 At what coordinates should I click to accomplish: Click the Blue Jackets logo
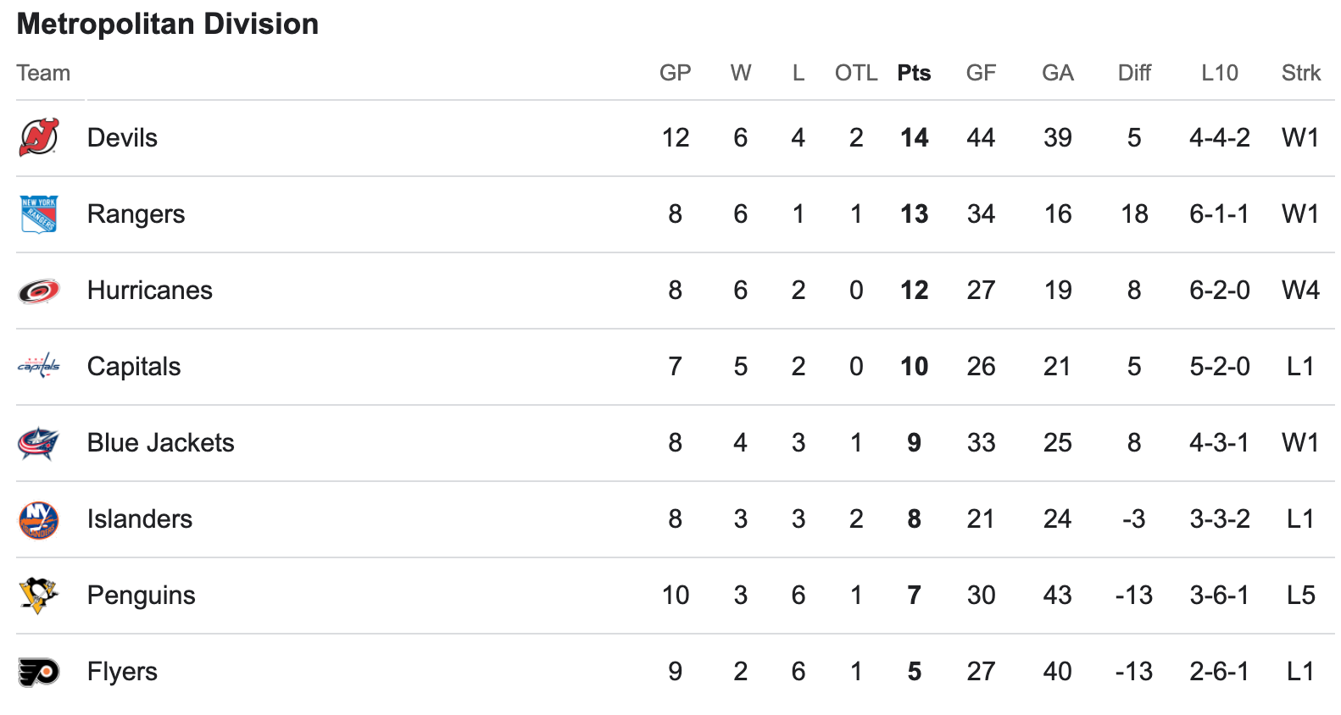(x=39, y=442)
